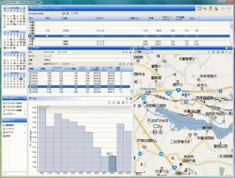The height and width of the screenshot is (178, 235).
Task: Click the maximize square icon in ペース panel header
Action: (x=127, y=98)
